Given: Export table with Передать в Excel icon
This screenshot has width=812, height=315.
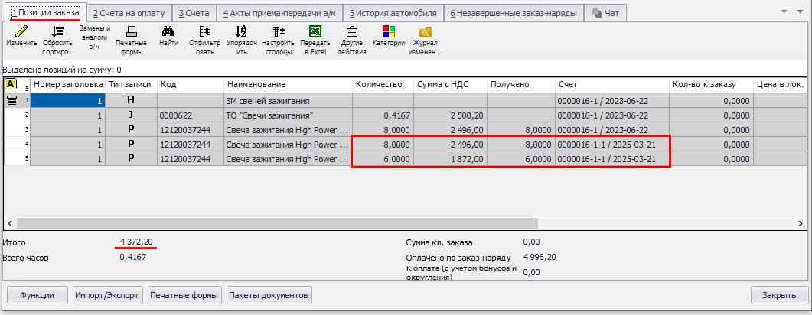Looking at the screenshot, I should 315,32.
